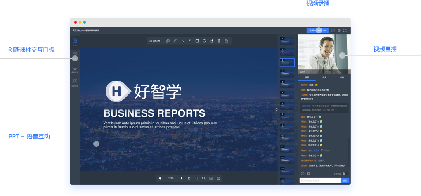
Task: Select the pencil drawing tool
Action: coord(175,41)
